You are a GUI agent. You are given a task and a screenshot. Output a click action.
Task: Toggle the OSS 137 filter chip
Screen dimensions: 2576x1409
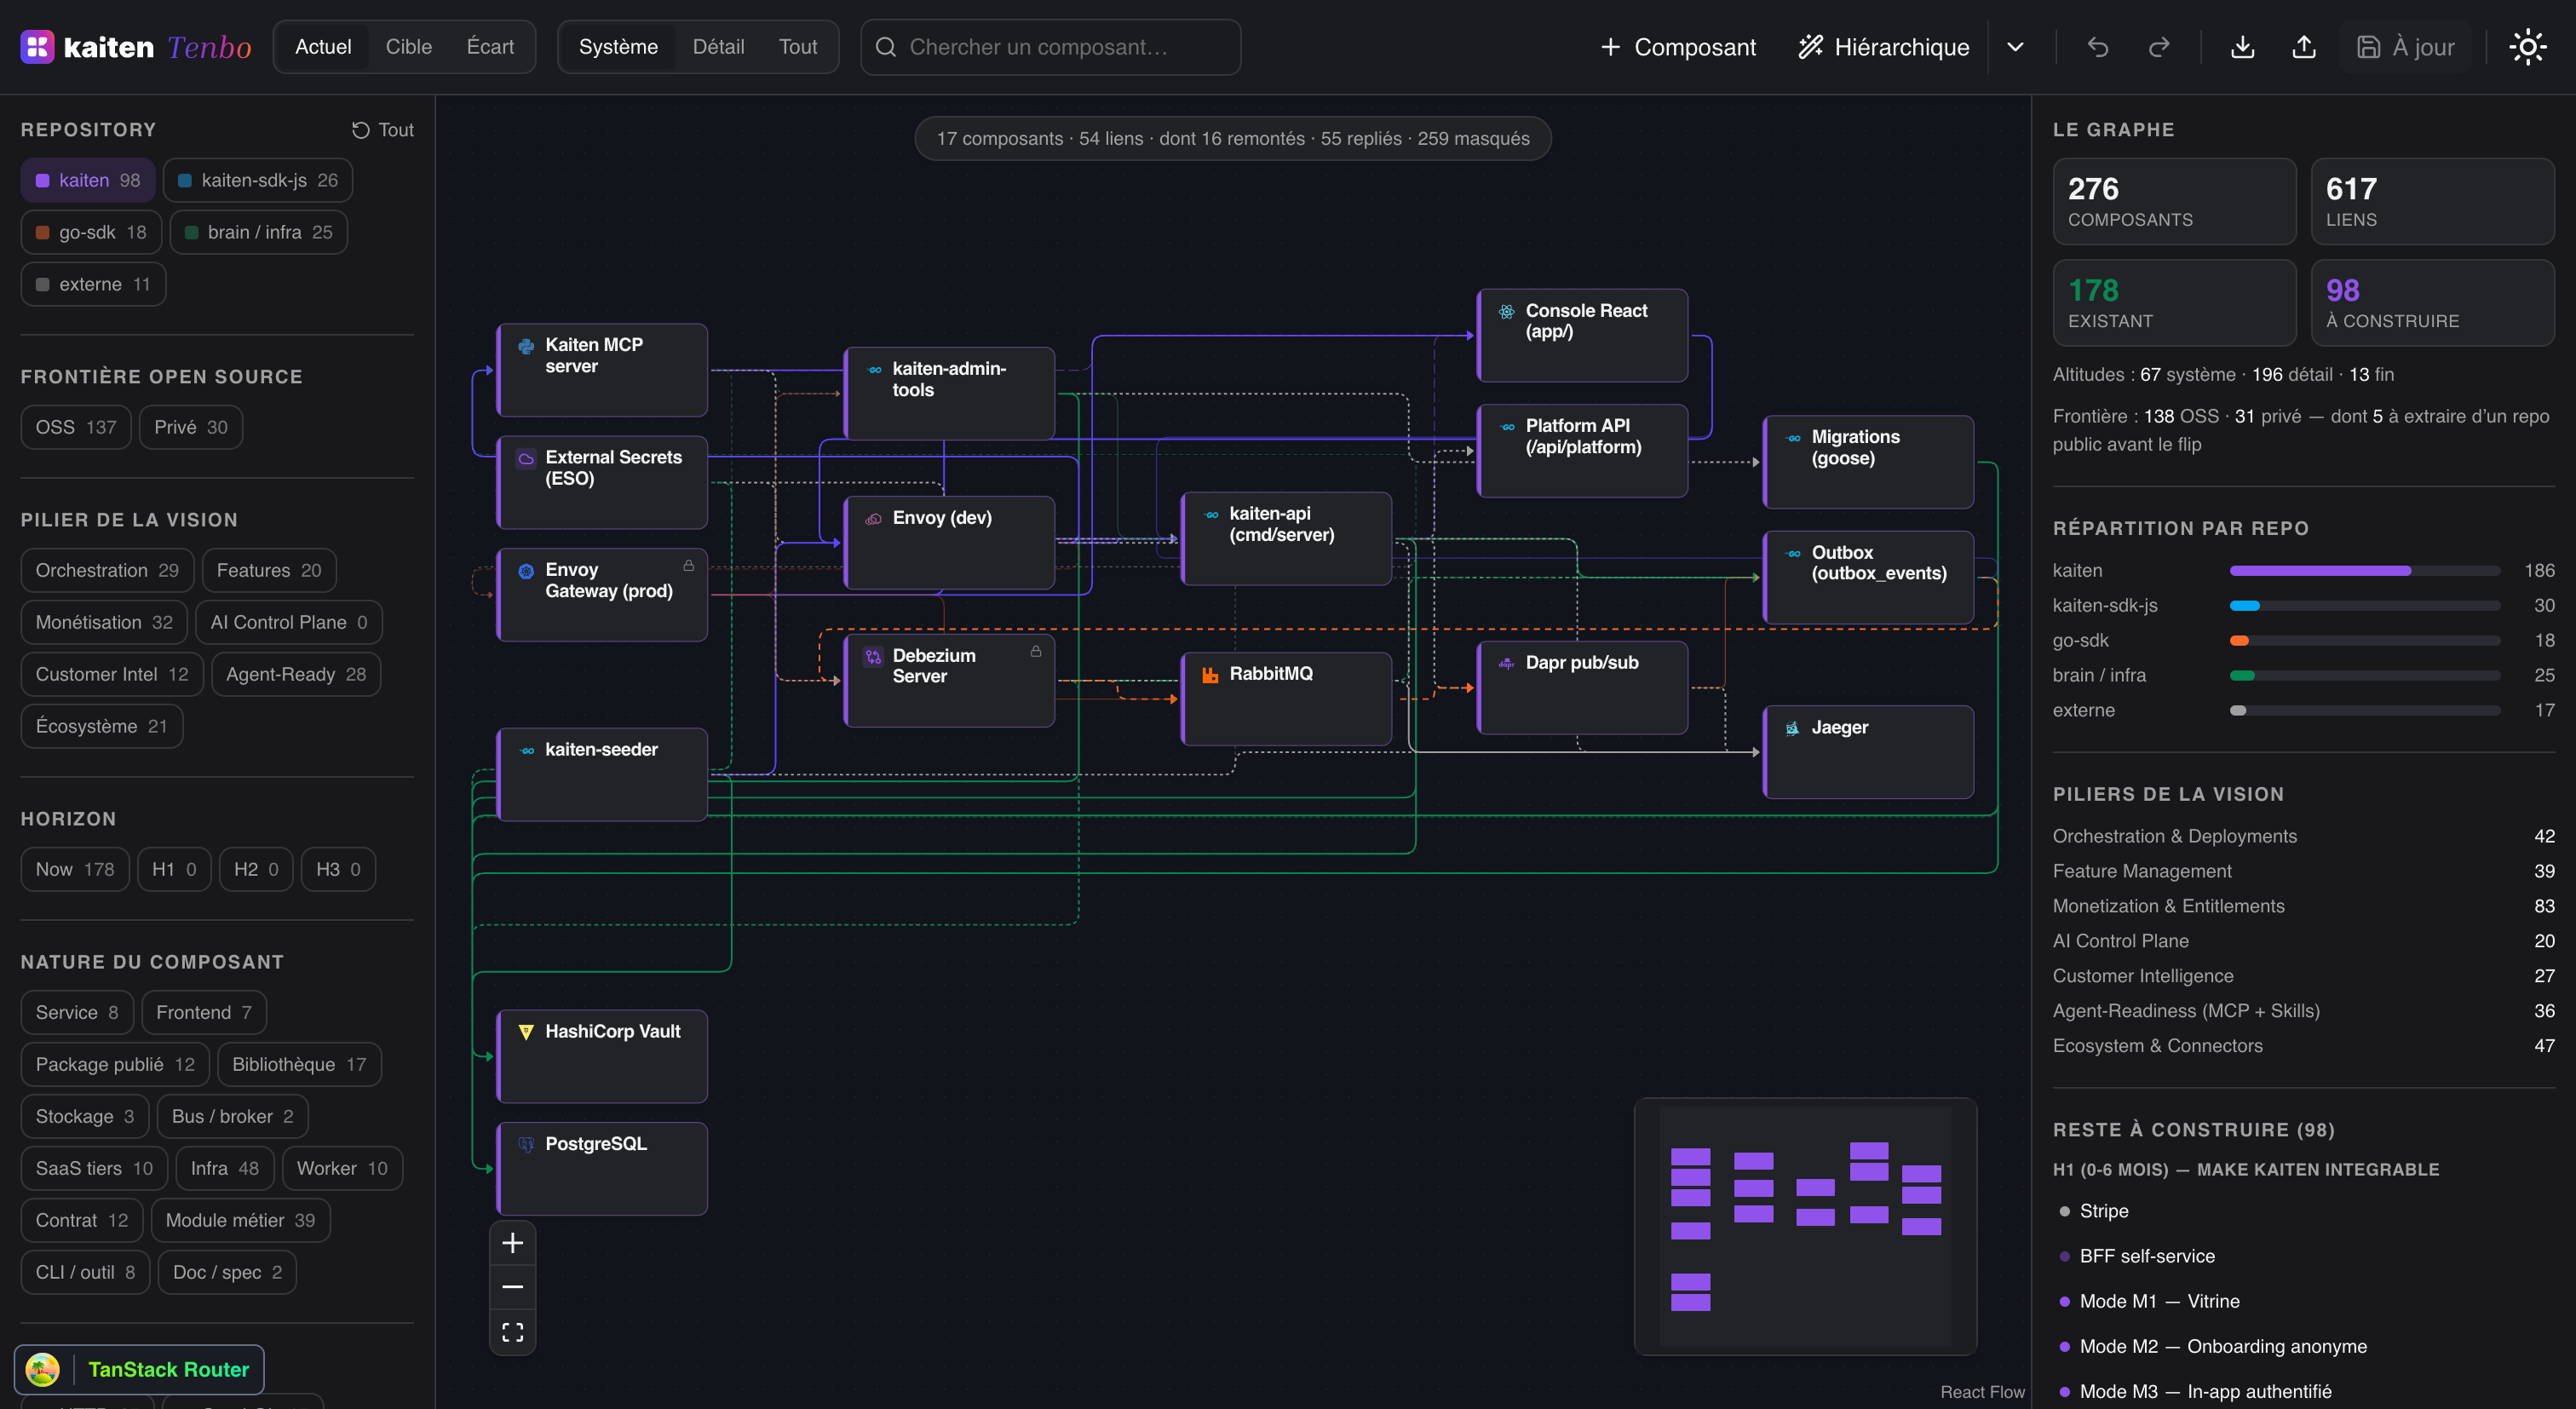pos(76,427)
